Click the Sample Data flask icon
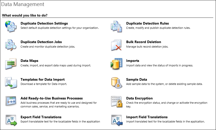Screen dimensions: 216x130 tap(117, 83)
